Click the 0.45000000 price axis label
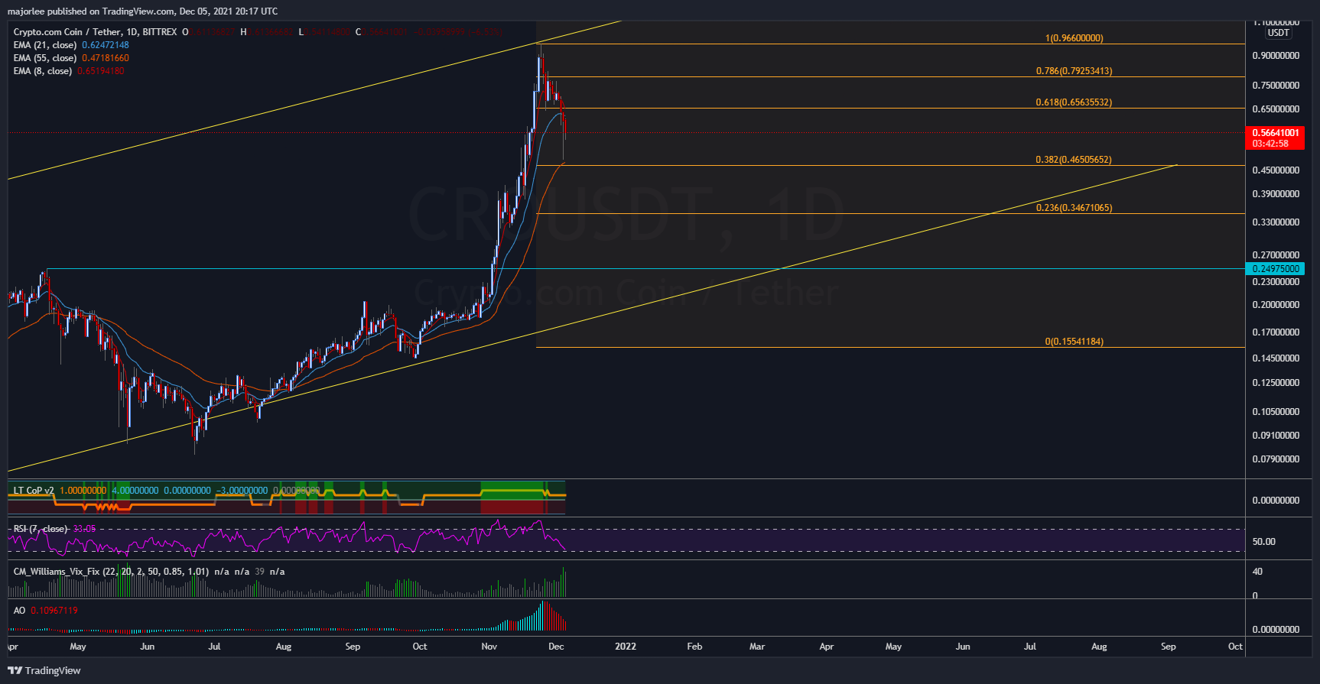 pyautogui.click(x=1276, y=170)
